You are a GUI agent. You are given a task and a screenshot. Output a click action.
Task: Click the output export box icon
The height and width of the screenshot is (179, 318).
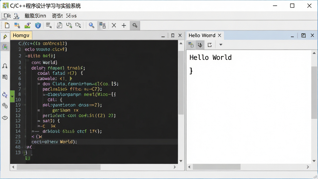point(210,45)
